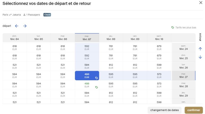Select the févr. 04 departure column header
The width and height of the screenshot is (205, 114).
[x=15, y=38]
